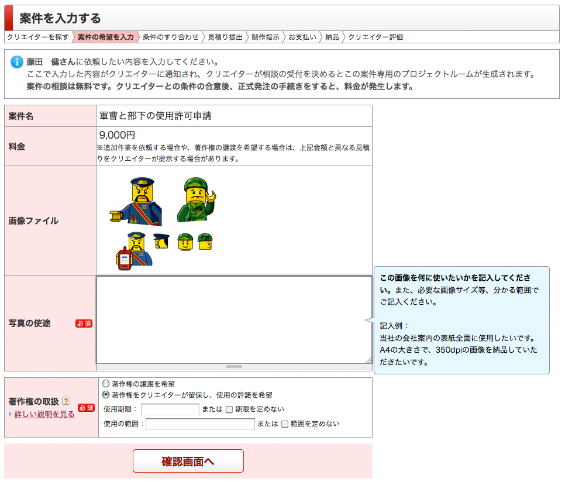The width and height of the screenshot is (565, 482).
Task: Click the small sergeant head side-view icon
Action: click(x=161, y=241)
